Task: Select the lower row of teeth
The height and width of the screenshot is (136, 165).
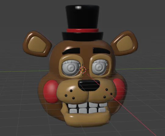Action: pos(87,110)
